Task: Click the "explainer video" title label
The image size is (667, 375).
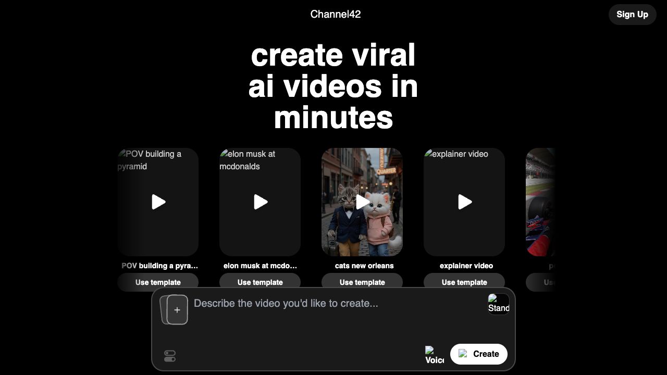Action: coord(465,266)
